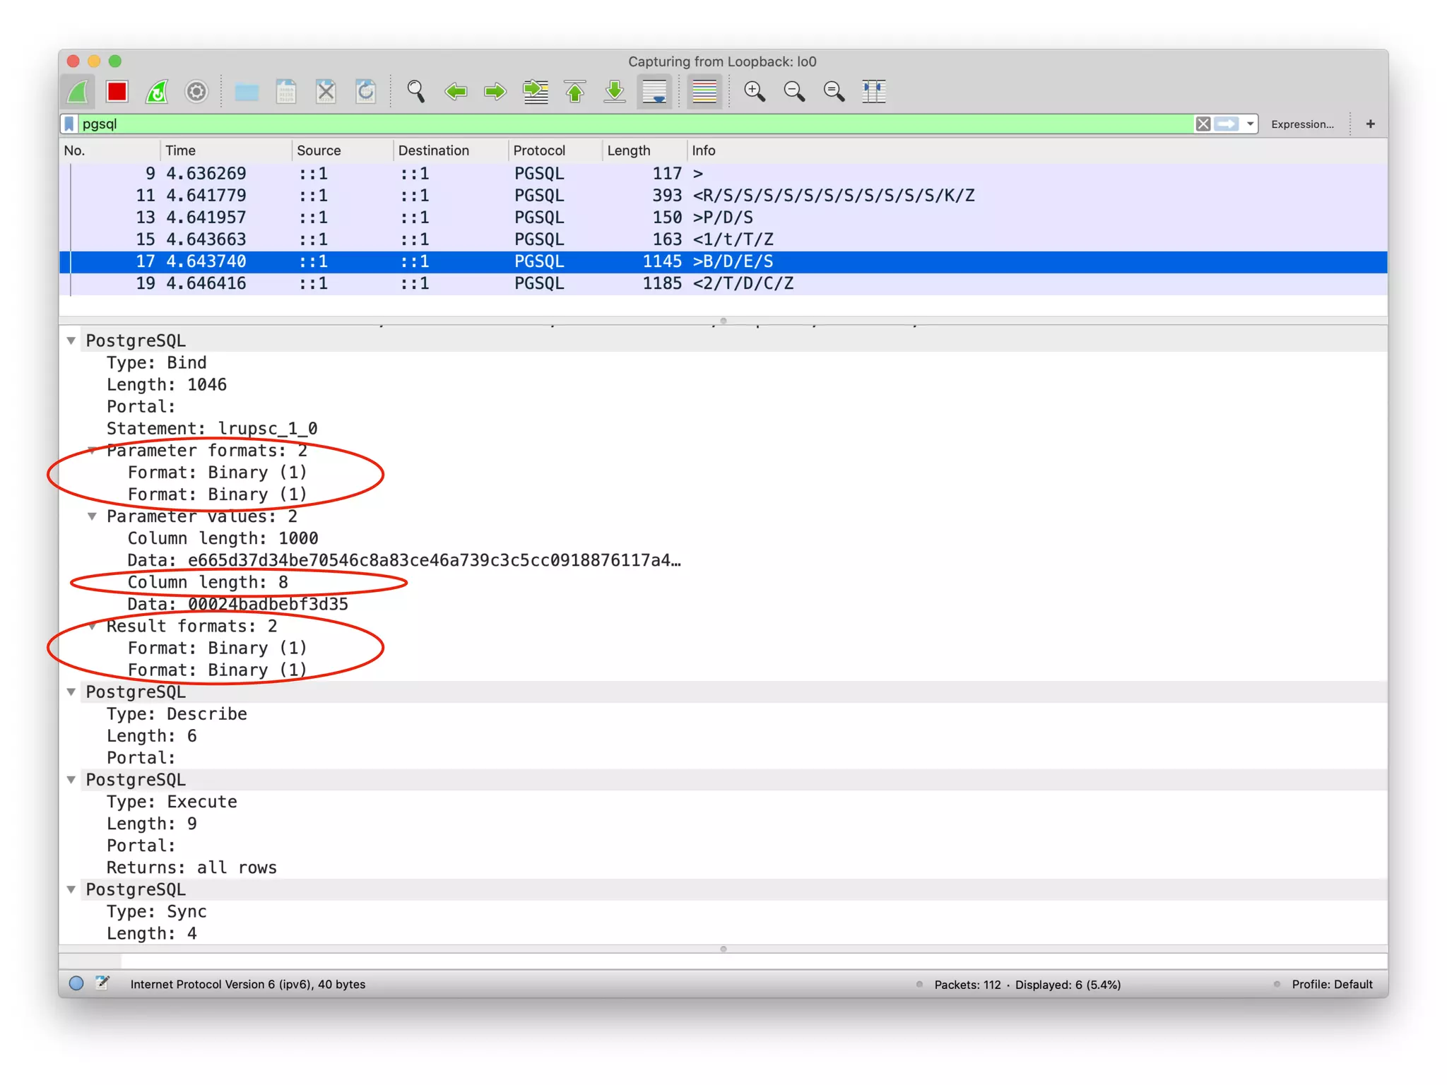Edit capture file comment pencil icon
Image resolution: width=1447 pixels, height=1085 pixels.
coord(102,983)
